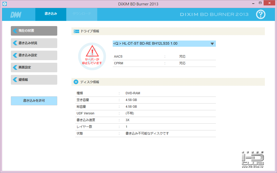The width and height of the screenshot is (277, 173).
Task: Click the ディスク情報 heading
Action: [90, 82]
